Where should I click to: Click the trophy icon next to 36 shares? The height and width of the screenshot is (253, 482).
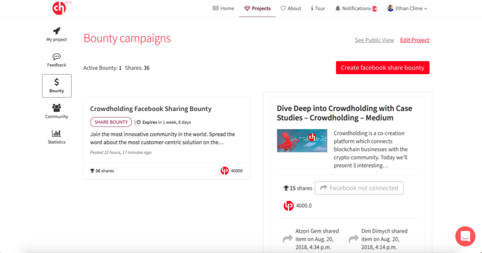pos(92,170)
